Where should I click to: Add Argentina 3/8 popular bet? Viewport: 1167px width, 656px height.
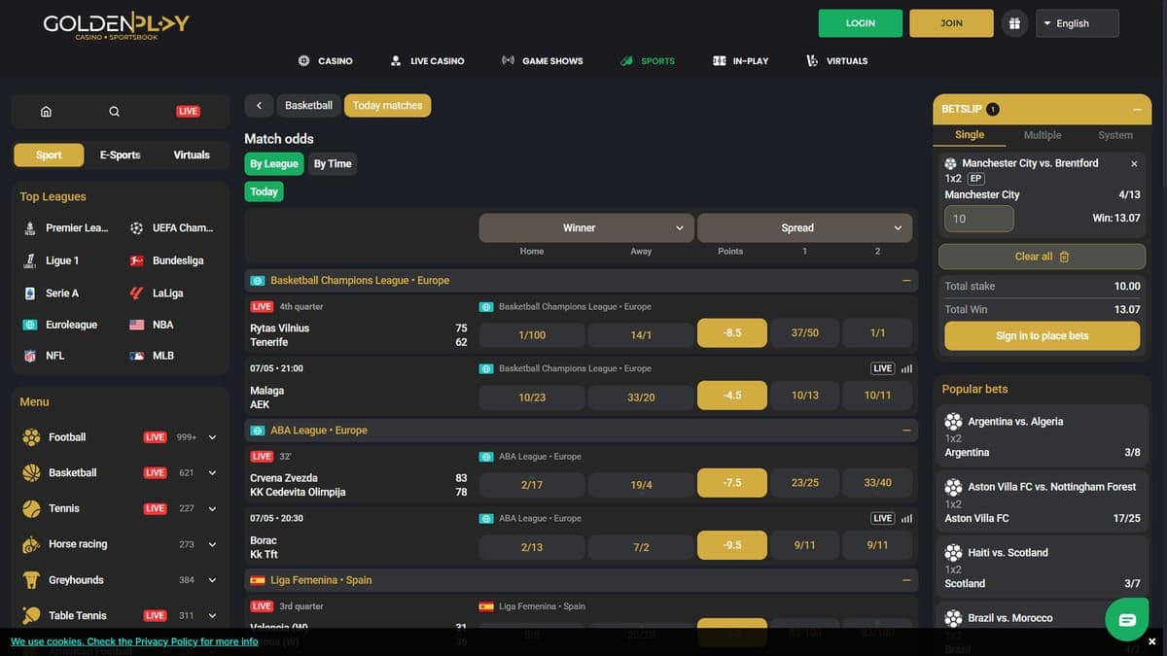pos(1043,437)
